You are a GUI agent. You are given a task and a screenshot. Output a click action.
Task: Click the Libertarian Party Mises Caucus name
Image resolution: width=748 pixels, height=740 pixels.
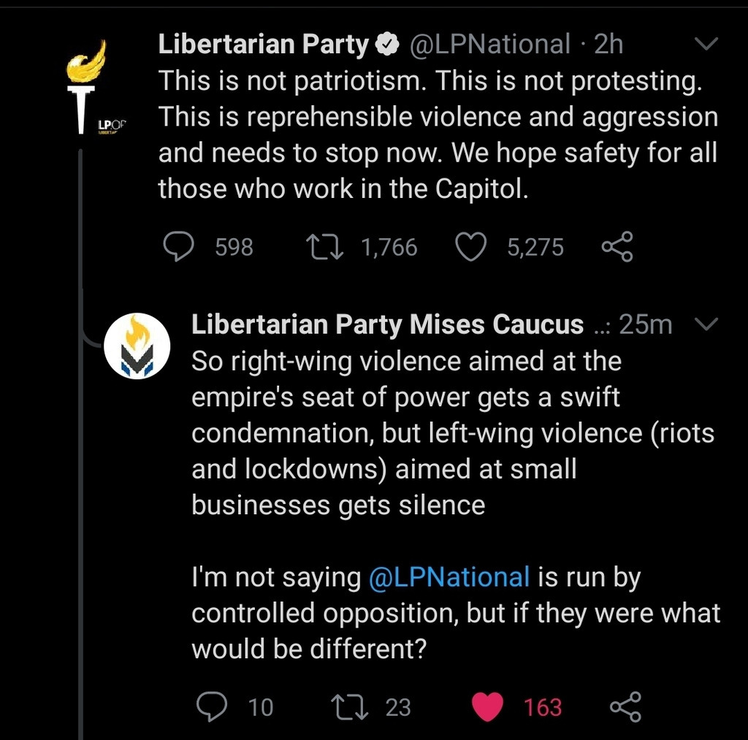[387, 324]
